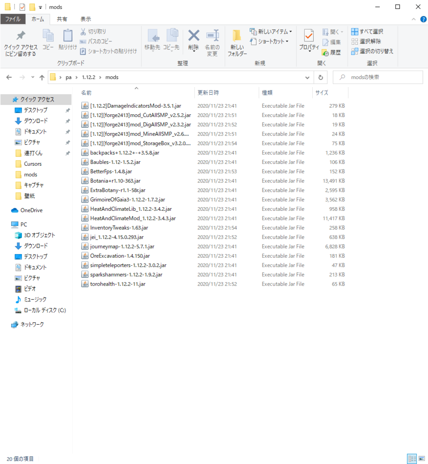Go up one folder level arrow

tap(42, 78)
